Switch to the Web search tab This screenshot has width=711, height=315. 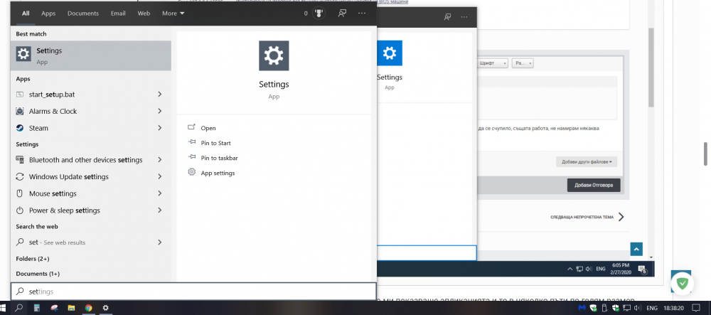tap(144, 14)
